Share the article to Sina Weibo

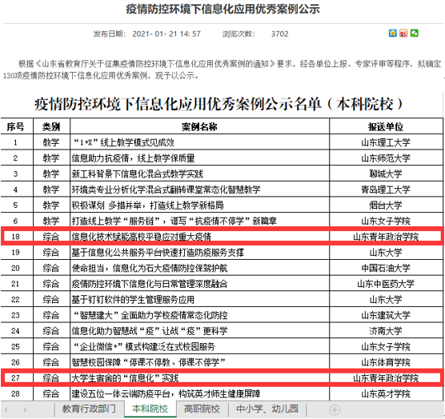tap(403, 33)
